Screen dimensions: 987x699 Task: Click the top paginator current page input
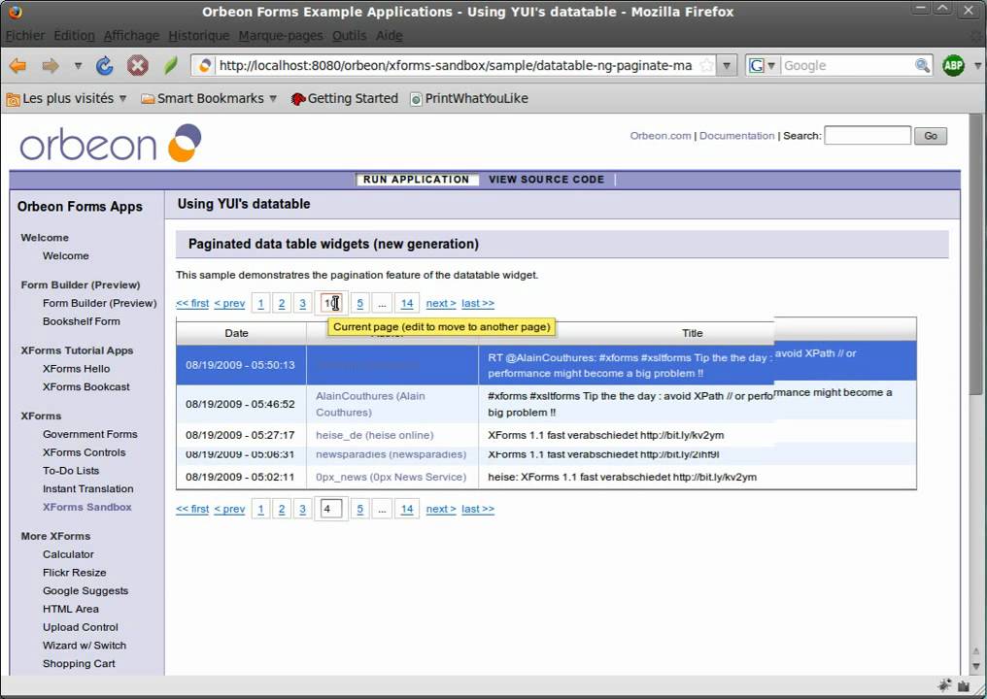(331, 303)
